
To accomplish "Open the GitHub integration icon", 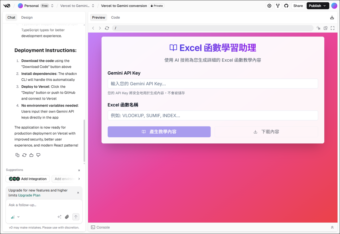I will 286,6.
